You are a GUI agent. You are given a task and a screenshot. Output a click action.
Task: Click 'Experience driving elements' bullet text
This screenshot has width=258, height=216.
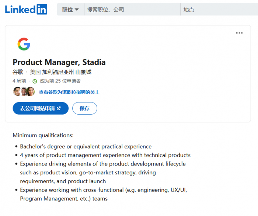(103, 173)
